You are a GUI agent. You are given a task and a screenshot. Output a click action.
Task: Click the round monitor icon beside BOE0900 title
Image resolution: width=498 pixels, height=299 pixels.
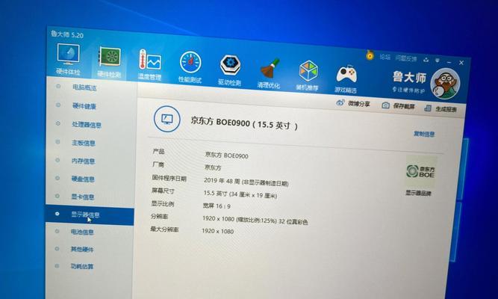(167, 119)
